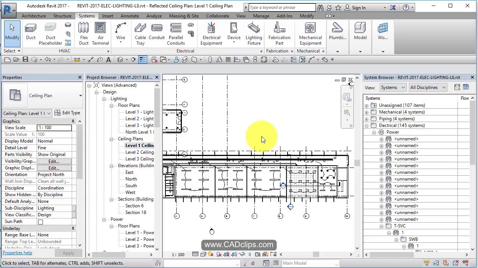Open the Manage menu tab
The image size is (478, 268).
[261, 16]
